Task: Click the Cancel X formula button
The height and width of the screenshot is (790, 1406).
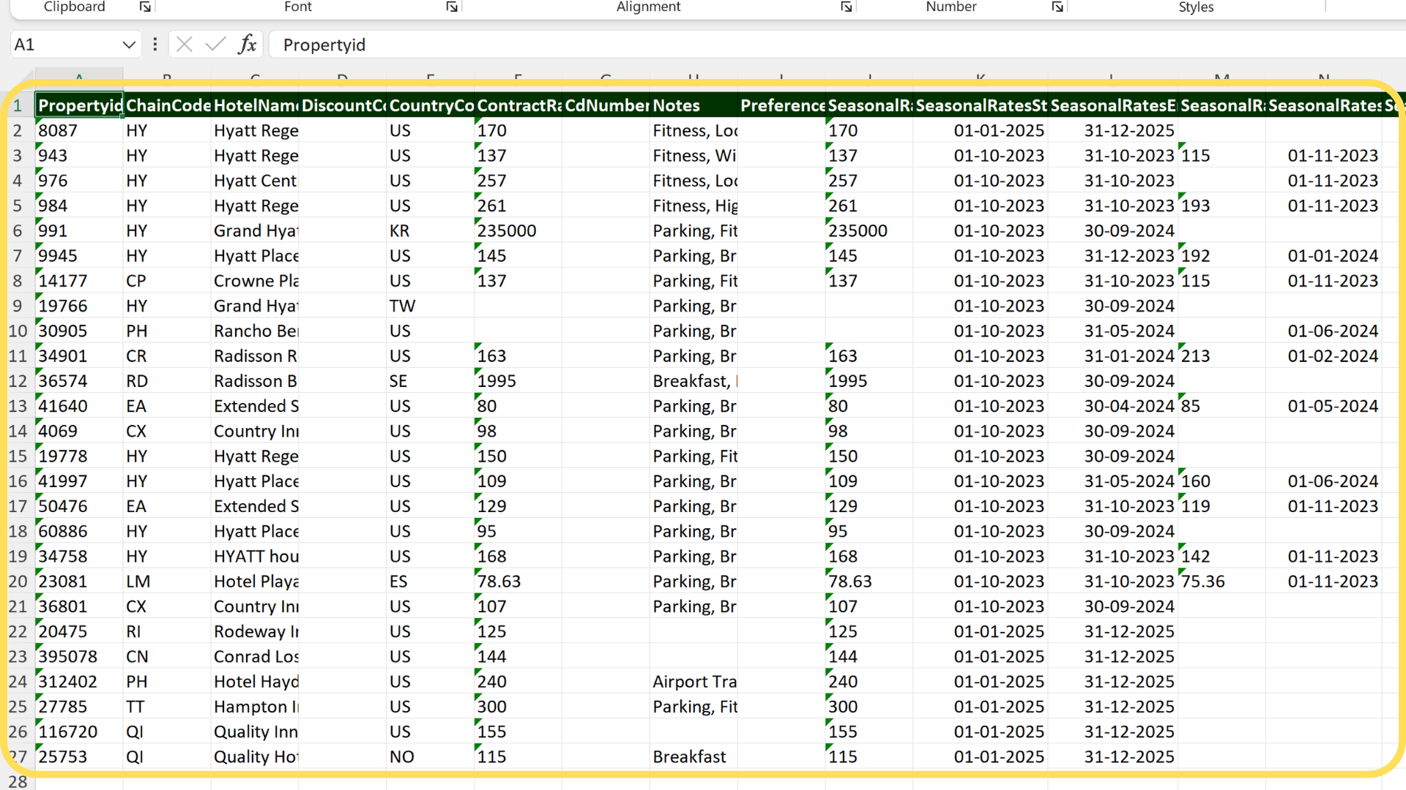Action: point(185,45)
